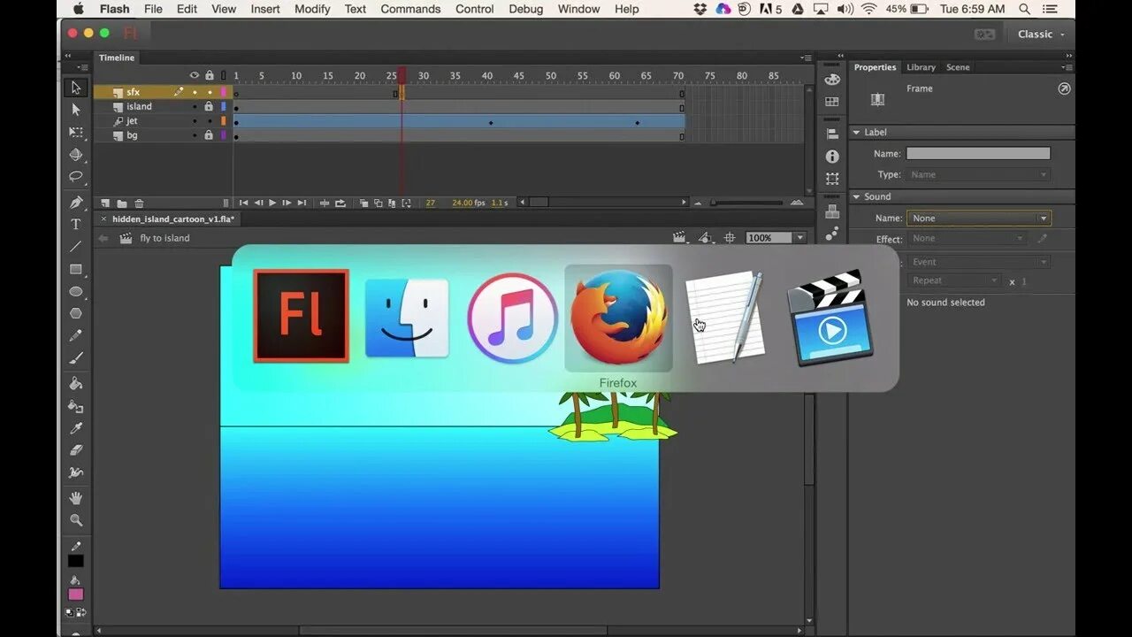
Task: Open the Sound Name dropdown
Action: click(x=978, y=218)
